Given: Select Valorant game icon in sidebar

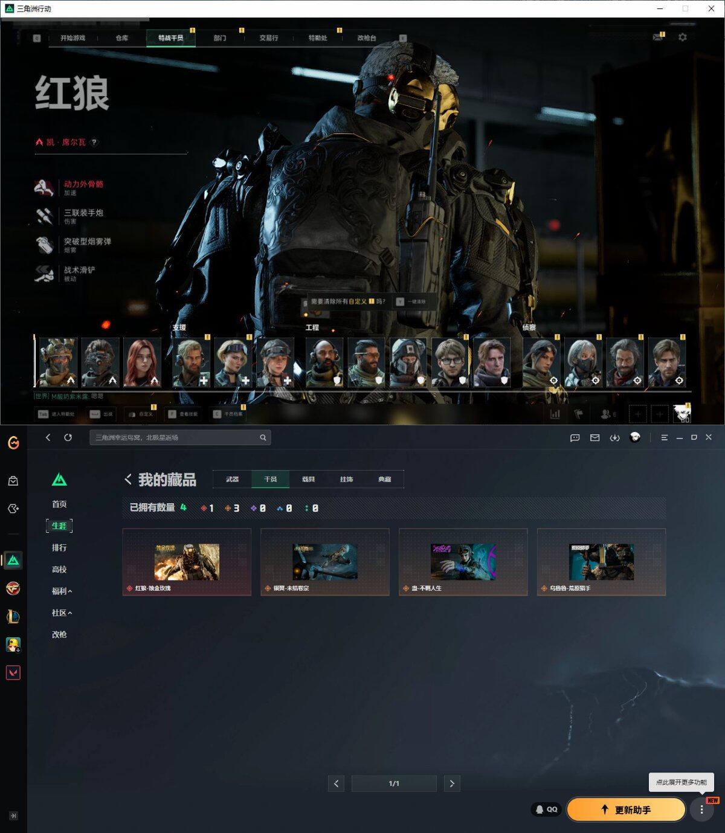Looking at the screenshot, I should 13,672.
